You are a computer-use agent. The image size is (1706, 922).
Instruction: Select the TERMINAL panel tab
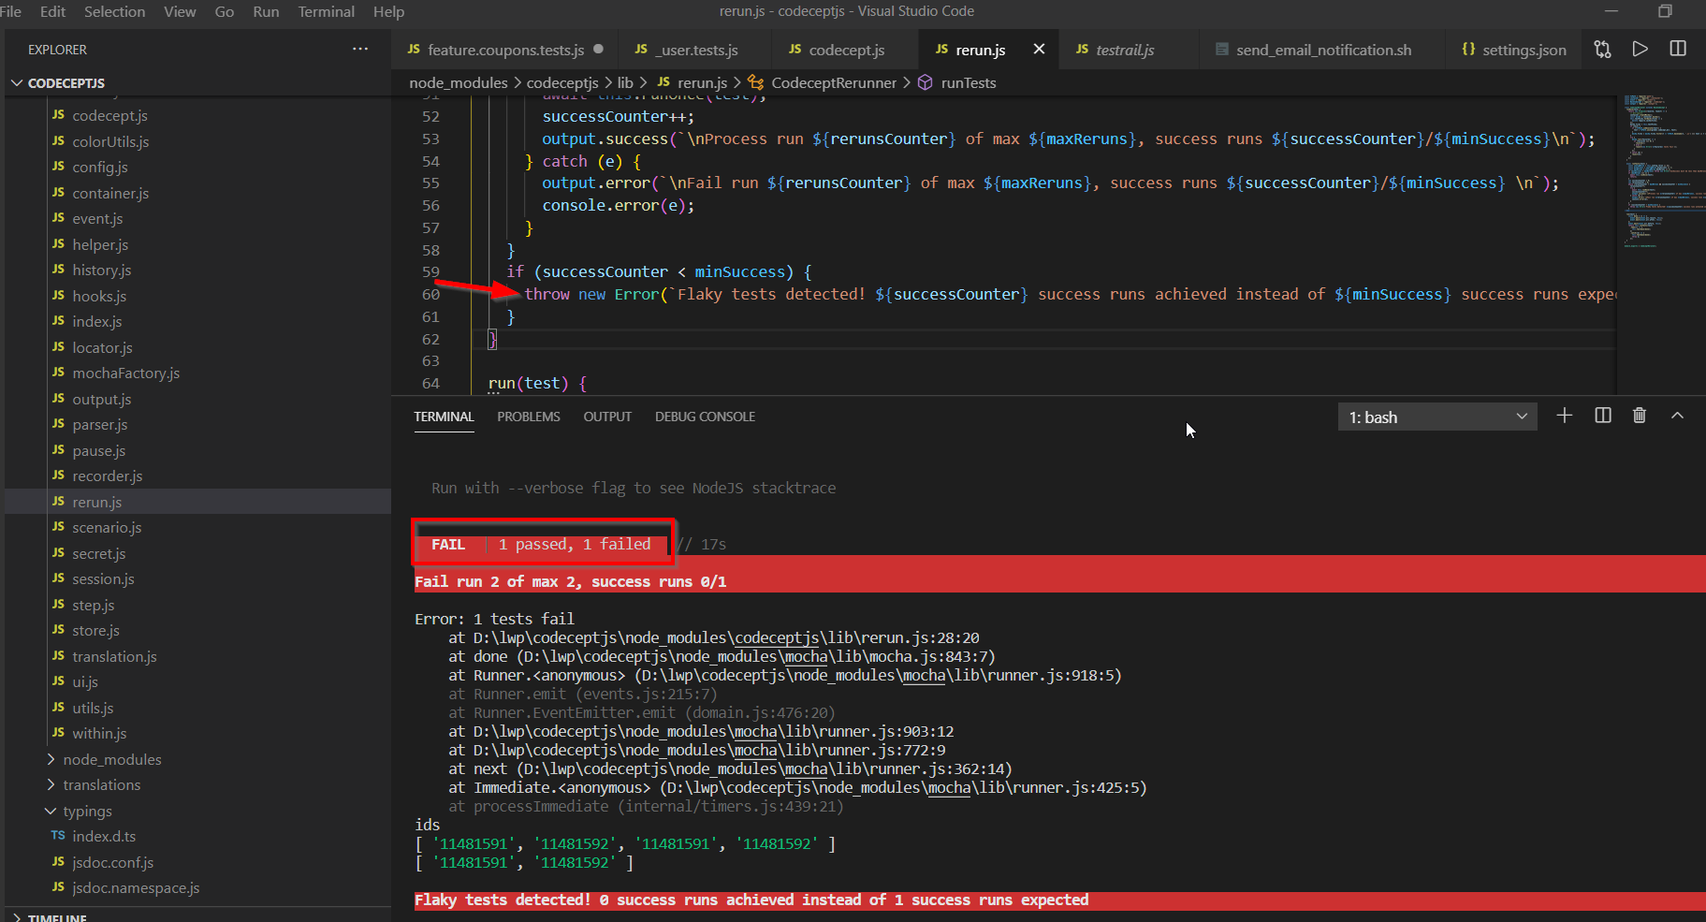(444, 417)
